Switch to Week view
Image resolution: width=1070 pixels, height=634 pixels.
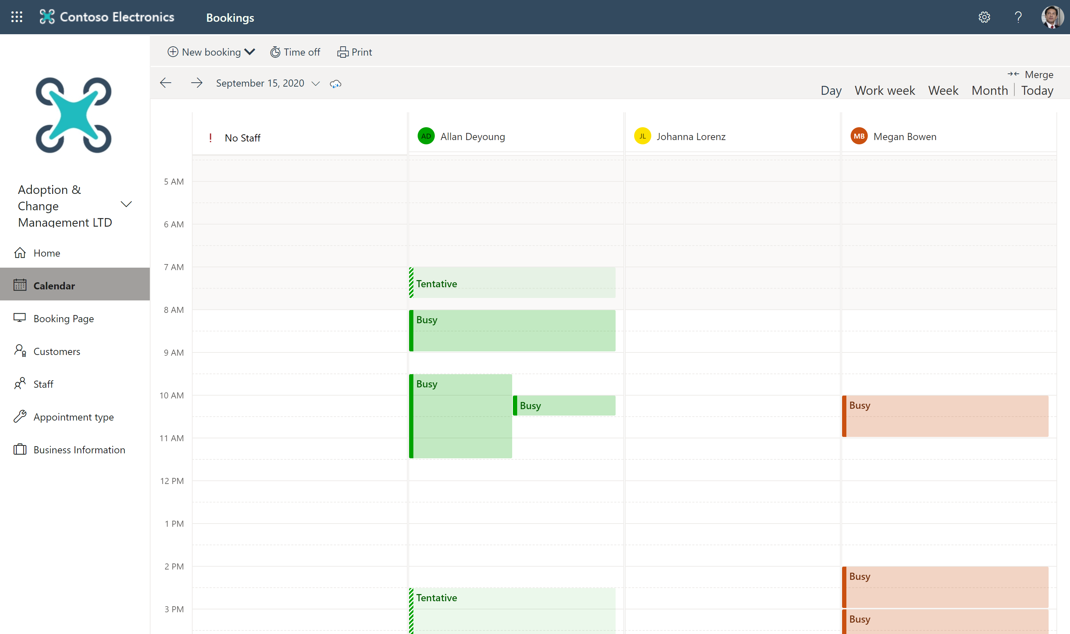pyautogui.click(x=943, y=90)
